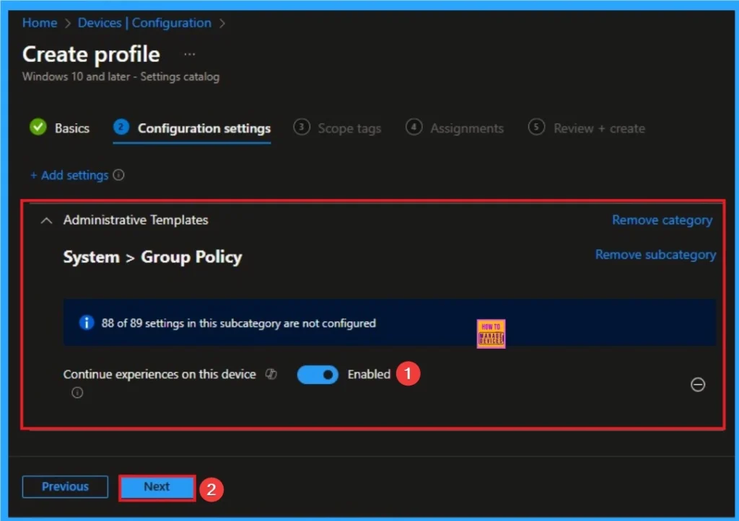Click the Previous button
Image resolution: width=739 pixels, height=521 pixels.
point(64,486)
